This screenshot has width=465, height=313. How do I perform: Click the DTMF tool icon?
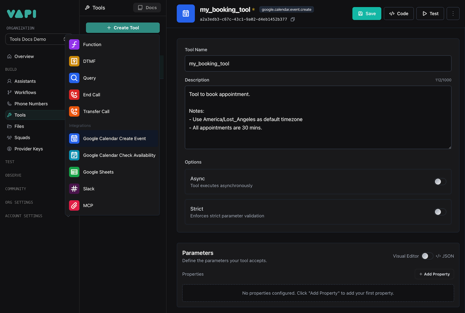(74, 61)
